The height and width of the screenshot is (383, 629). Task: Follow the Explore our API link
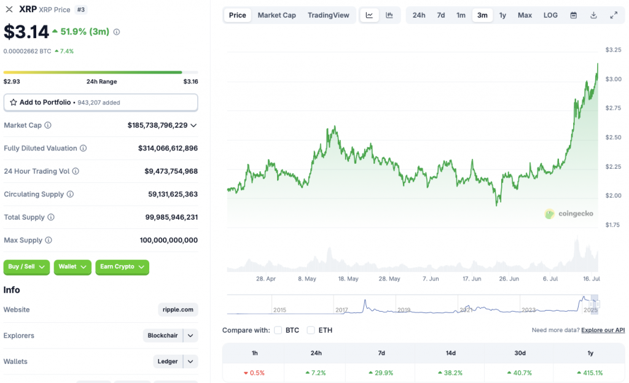(602, 330)
